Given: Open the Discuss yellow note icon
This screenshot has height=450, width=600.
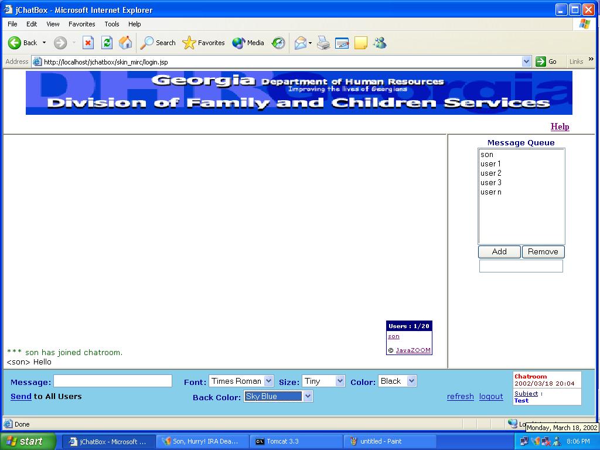Looking at the screenshot, I should [361, 43].
